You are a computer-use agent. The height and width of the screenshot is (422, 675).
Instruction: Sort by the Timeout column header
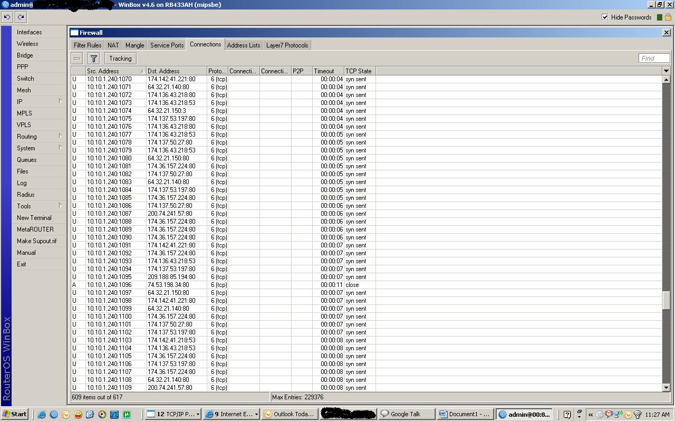pyautogui.click(x=328, y=71)
